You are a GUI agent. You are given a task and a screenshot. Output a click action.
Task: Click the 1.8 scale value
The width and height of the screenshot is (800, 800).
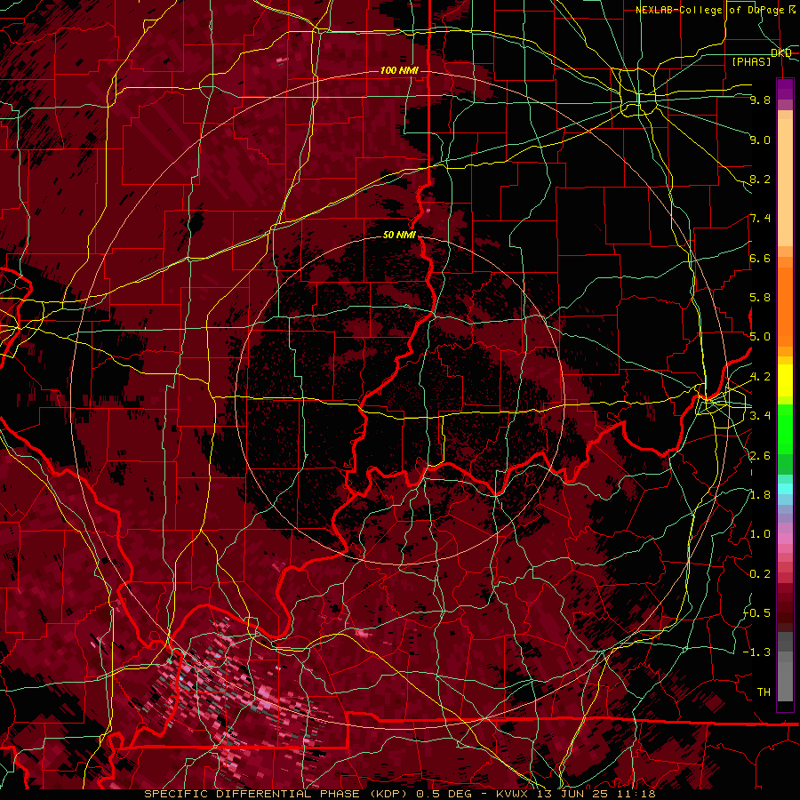click(760, 494)
